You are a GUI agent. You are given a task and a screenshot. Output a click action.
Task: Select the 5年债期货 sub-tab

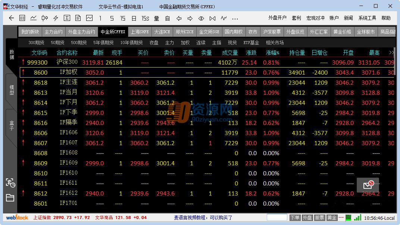pyautogui.click(x=103, y=43)
